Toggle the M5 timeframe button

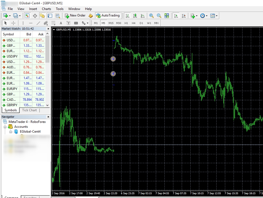[x=103, y=23]
